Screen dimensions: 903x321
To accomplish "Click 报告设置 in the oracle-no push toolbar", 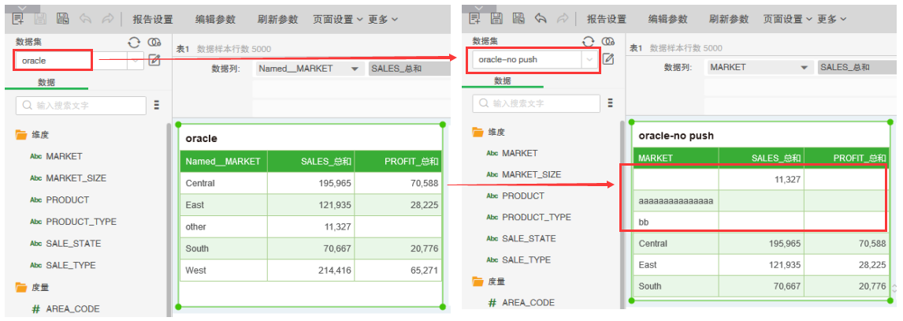I will [x=607, y=19].
